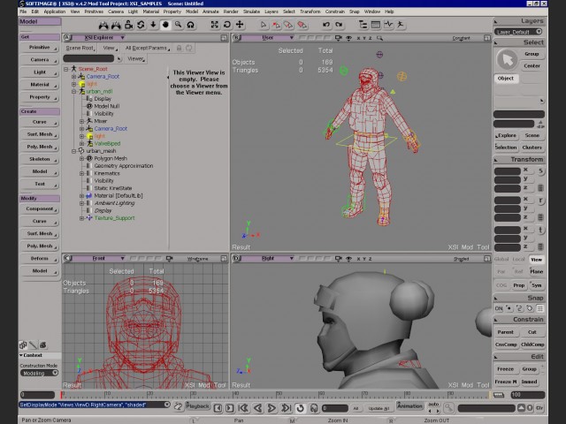The width and height of the screenshot is (566, 424).
Task: Click the Playback menu button
Action: [x=197, y=406]
